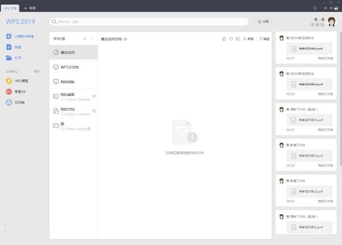Screen dimensions: 342x245
Task: Click the recycle bin icon in file toolbar
Action: coord(224,39)
